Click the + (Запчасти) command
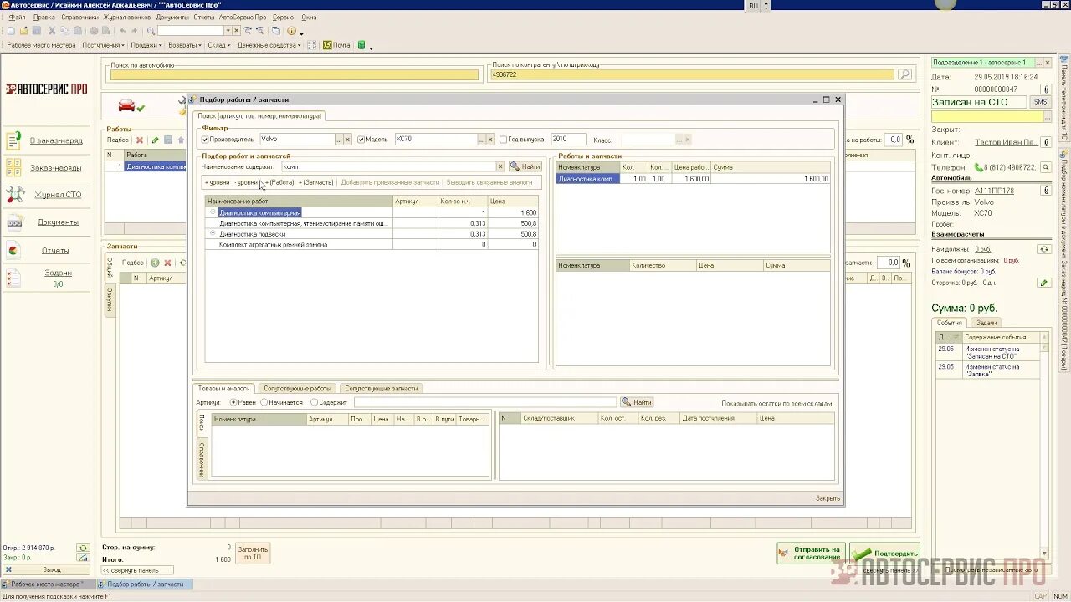This screenshot has width=1071, height=602. click(315, 182)
